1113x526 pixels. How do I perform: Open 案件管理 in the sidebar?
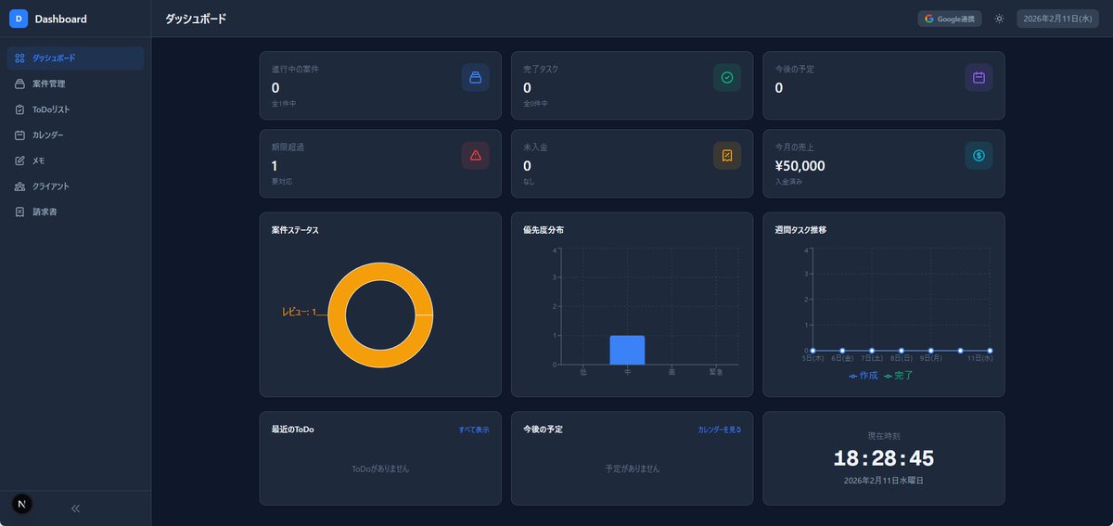point(75,83)
